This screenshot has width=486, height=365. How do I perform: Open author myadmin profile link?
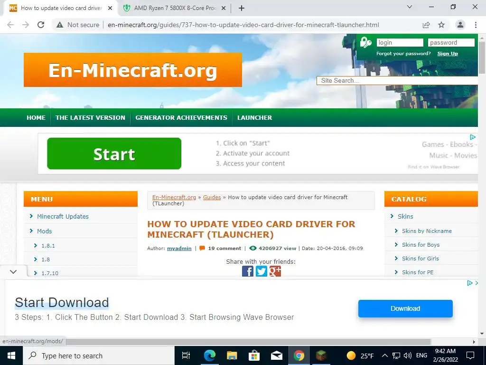coord(179,248)
